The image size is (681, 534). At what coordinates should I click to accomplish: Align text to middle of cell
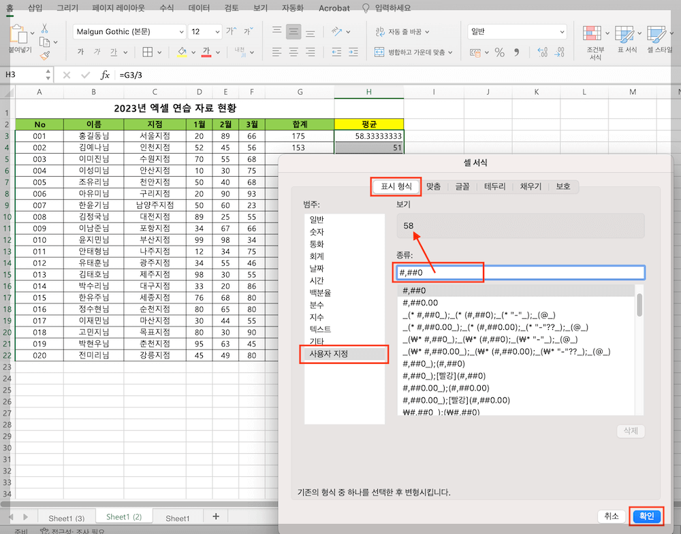pyautogui.click(x=294, y=32)
